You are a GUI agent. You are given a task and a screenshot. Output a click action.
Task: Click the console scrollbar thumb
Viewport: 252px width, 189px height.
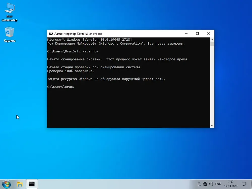(x=212, y=44)
